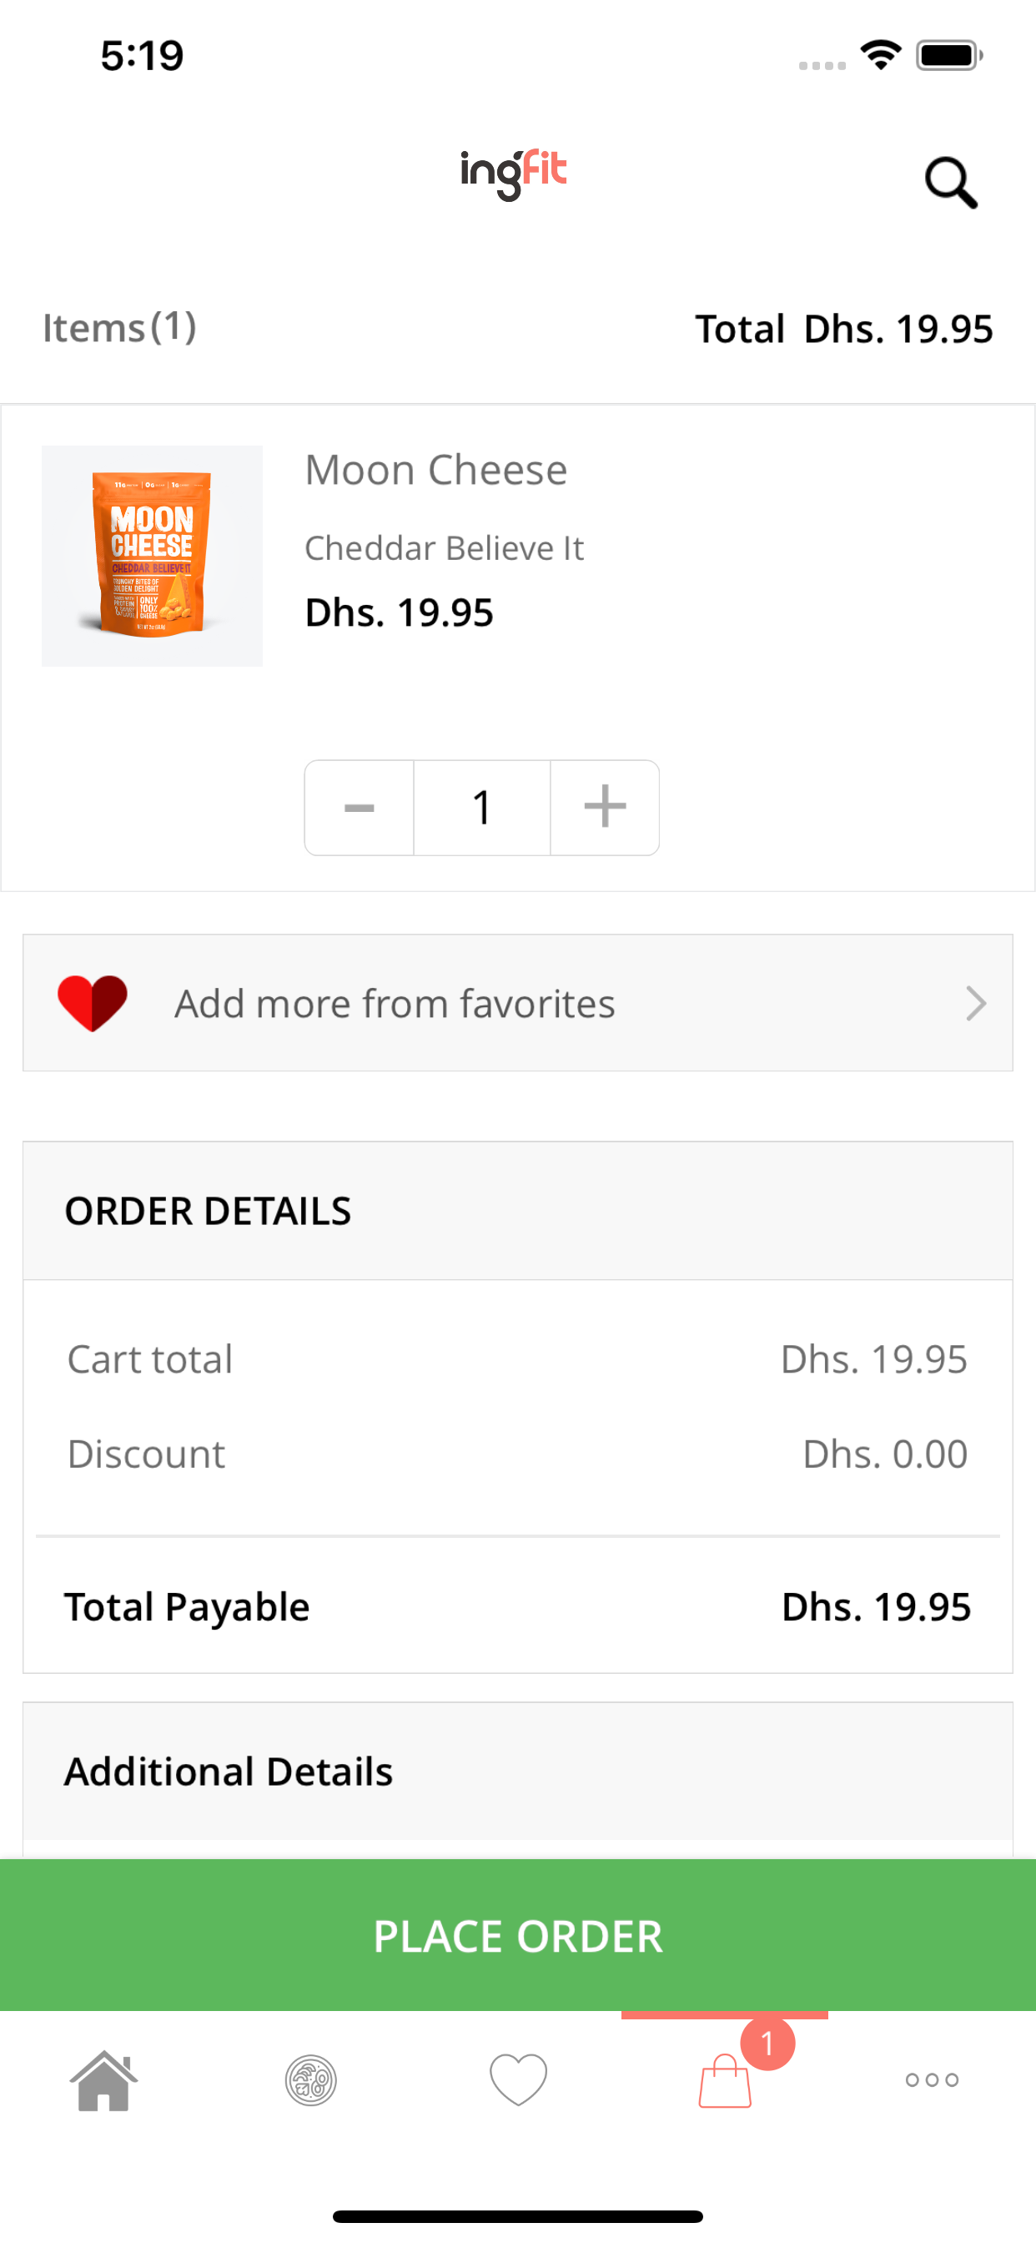Open the more options dots tab
Viewport: 1036px width, 2243px height.
932,2079
